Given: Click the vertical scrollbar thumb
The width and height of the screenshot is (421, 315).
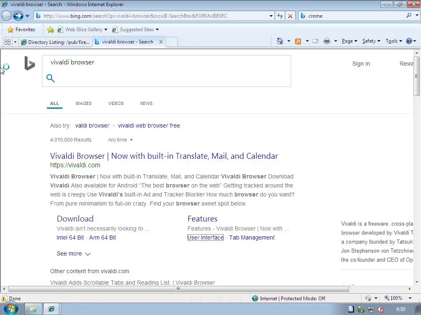Looking at the screenshot, I should (x=416, y=76).
